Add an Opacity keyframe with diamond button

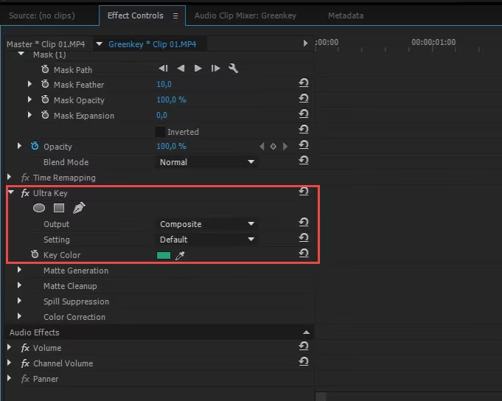[x=273, y=147]
